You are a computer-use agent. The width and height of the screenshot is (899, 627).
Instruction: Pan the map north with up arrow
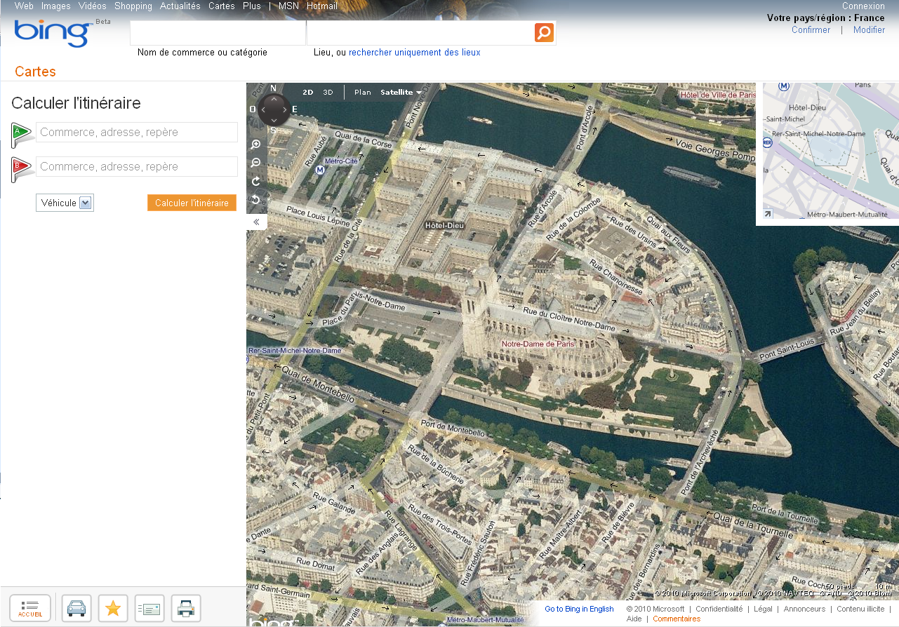[x=274, y=100]
